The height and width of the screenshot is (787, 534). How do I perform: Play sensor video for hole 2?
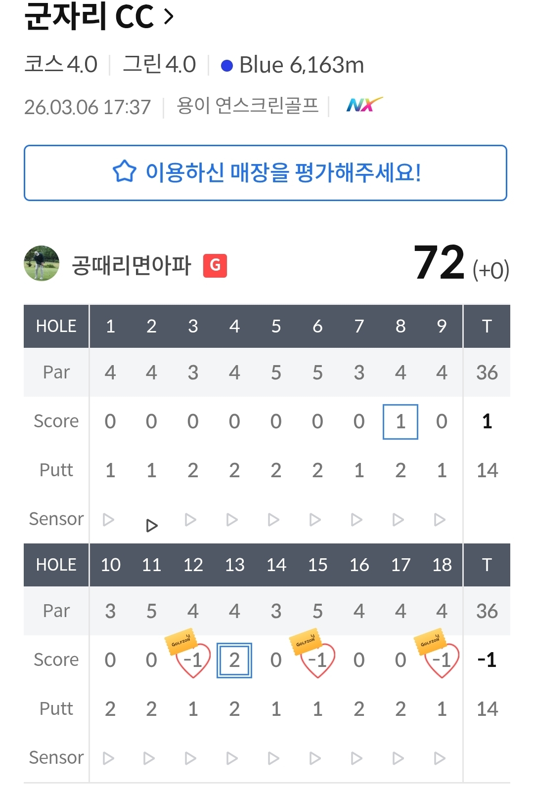click(152, 525)
